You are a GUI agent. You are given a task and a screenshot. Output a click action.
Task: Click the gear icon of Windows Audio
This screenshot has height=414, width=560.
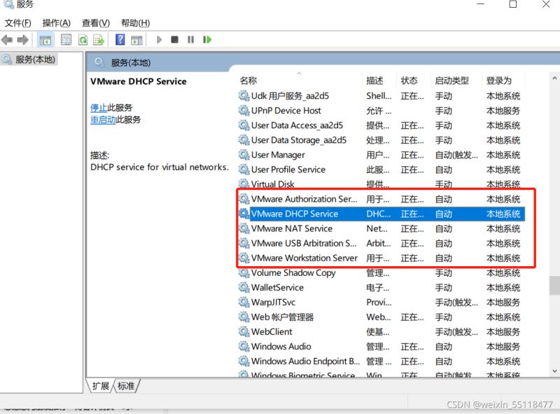coord(244,347)
